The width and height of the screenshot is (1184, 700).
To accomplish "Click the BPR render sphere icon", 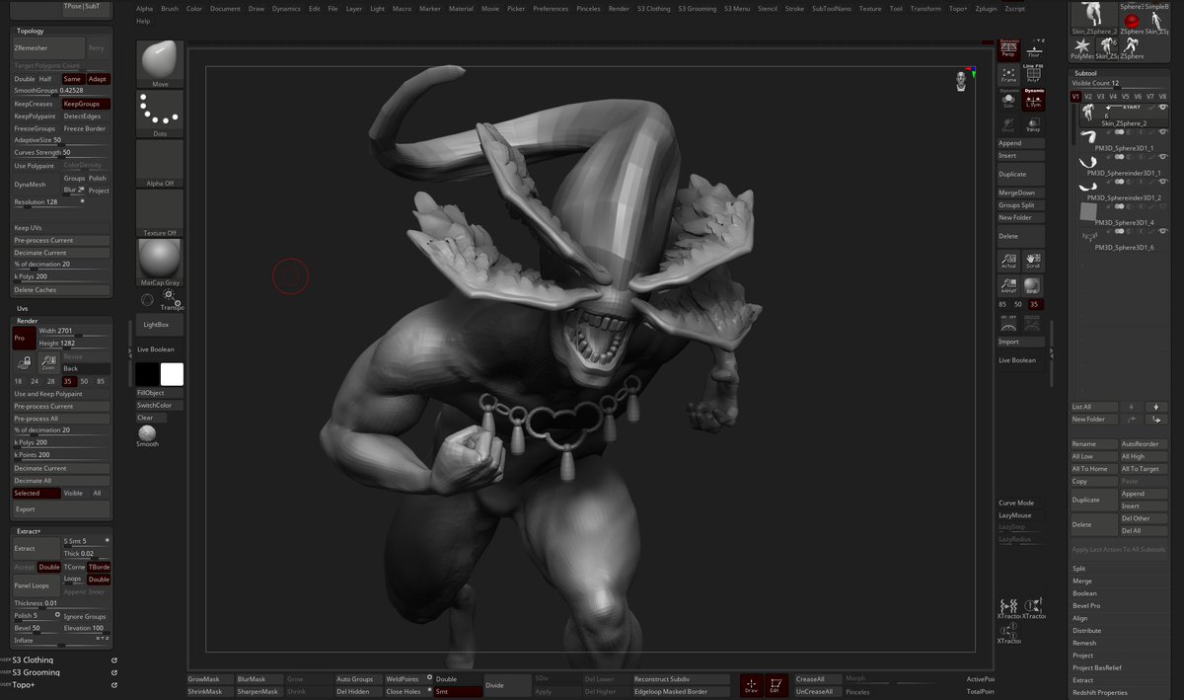I will pos(1033,286).
